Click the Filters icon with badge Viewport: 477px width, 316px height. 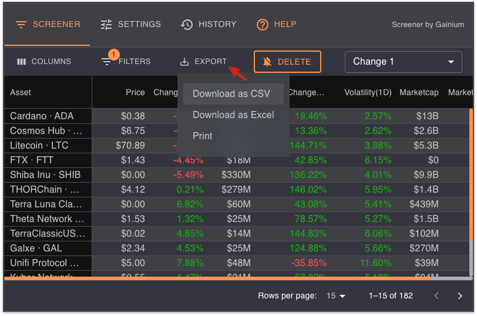point(106,61)
